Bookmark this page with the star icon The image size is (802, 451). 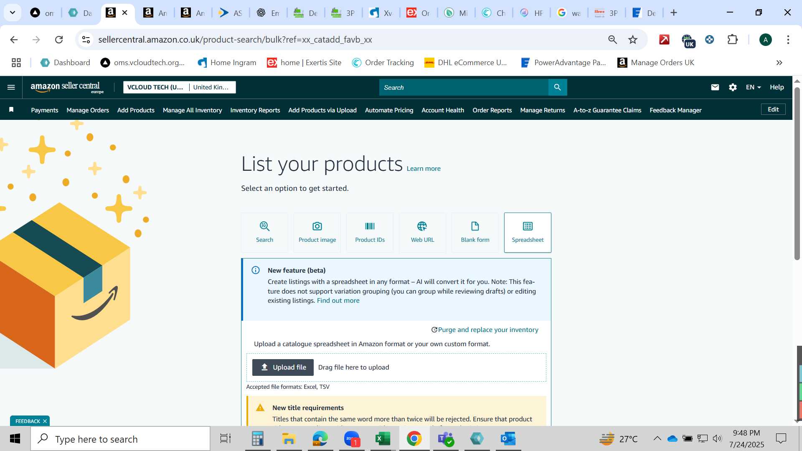pos(633,40)
